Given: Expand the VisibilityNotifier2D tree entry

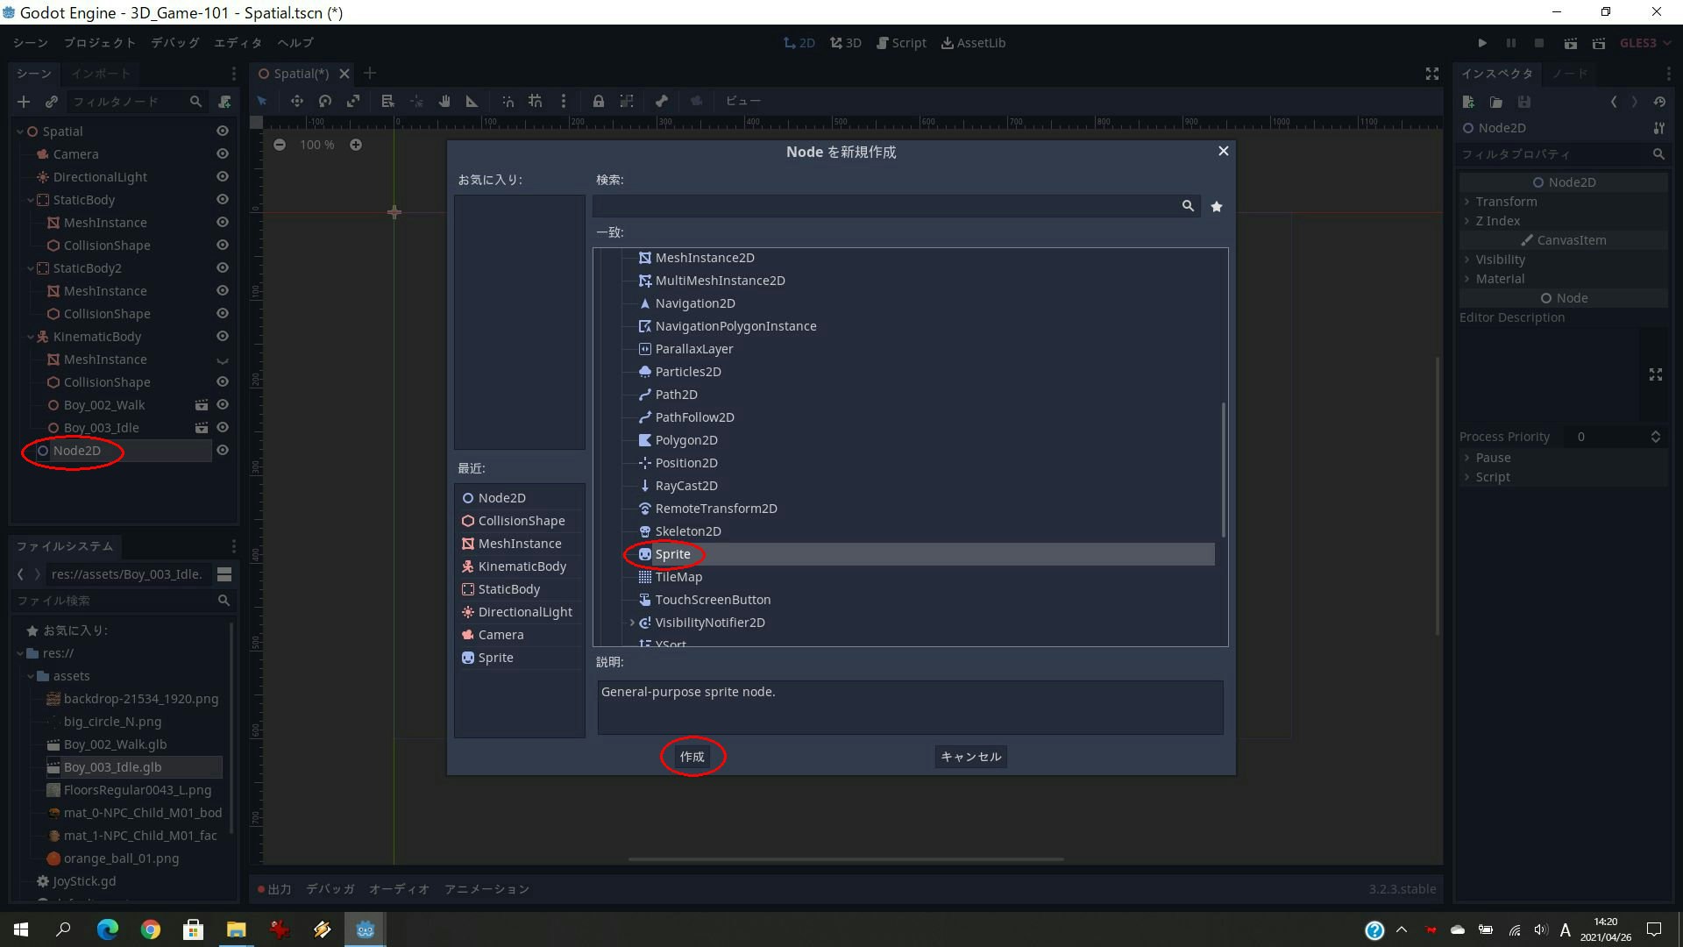Looking at the screenshot, I should point(632,623).
